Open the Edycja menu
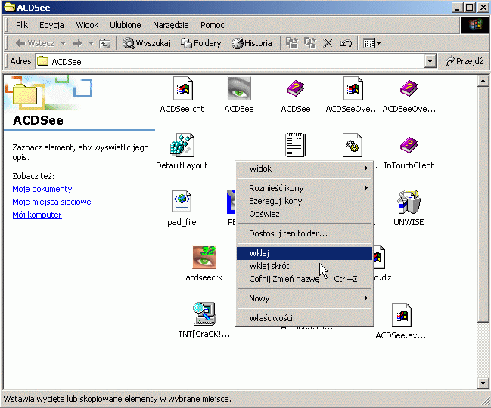Image resolution: width=491 pixels, height=408 pixels. click(x=51, y=25)
